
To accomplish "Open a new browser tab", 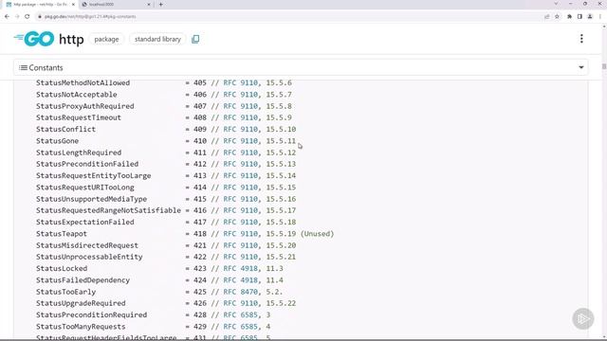I will 160,4.
